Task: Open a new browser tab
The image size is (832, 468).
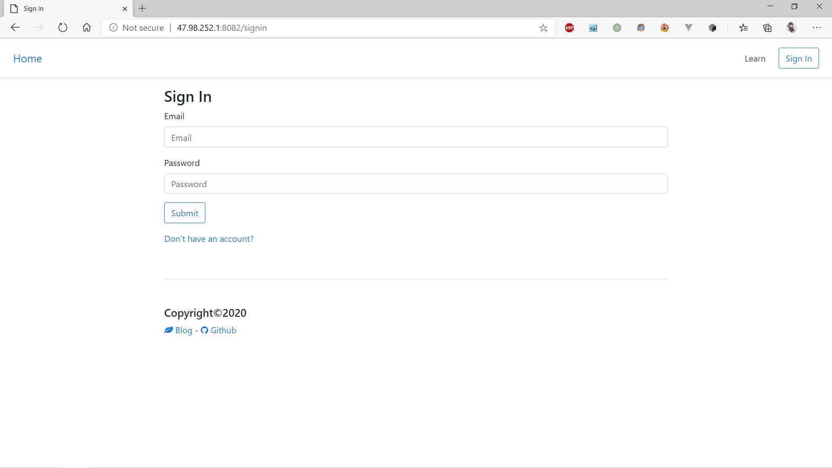Action: point(142,8)
